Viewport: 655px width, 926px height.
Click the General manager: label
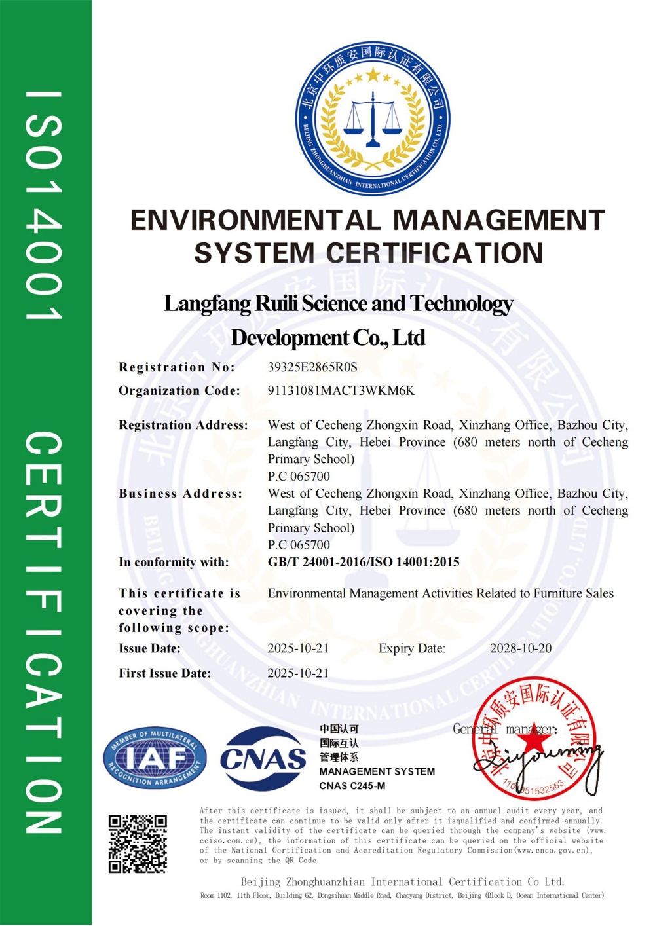coord(504,729)
